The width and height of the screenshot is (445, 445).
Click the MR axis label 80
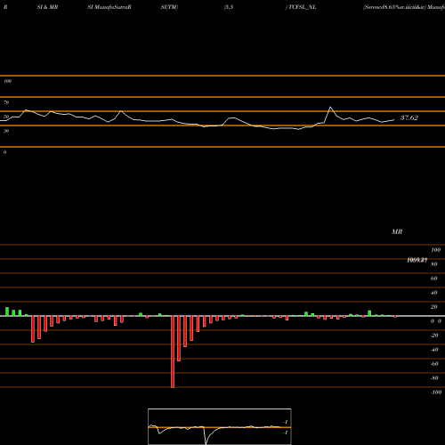(434, 264)
